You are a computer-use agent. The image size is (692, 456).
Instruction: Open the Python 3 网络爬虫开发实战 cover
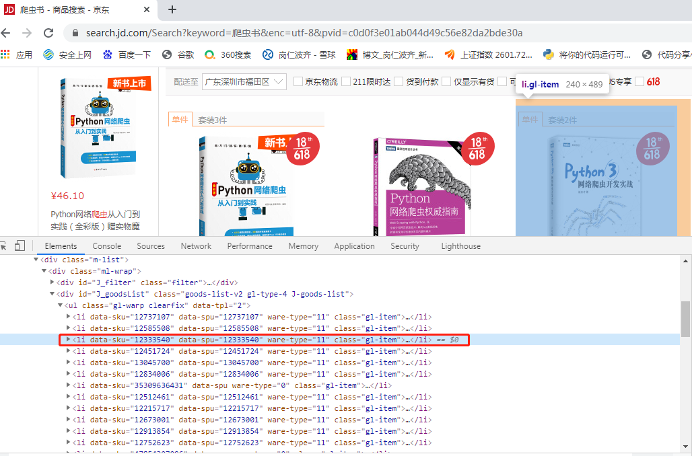coord(596,185)
